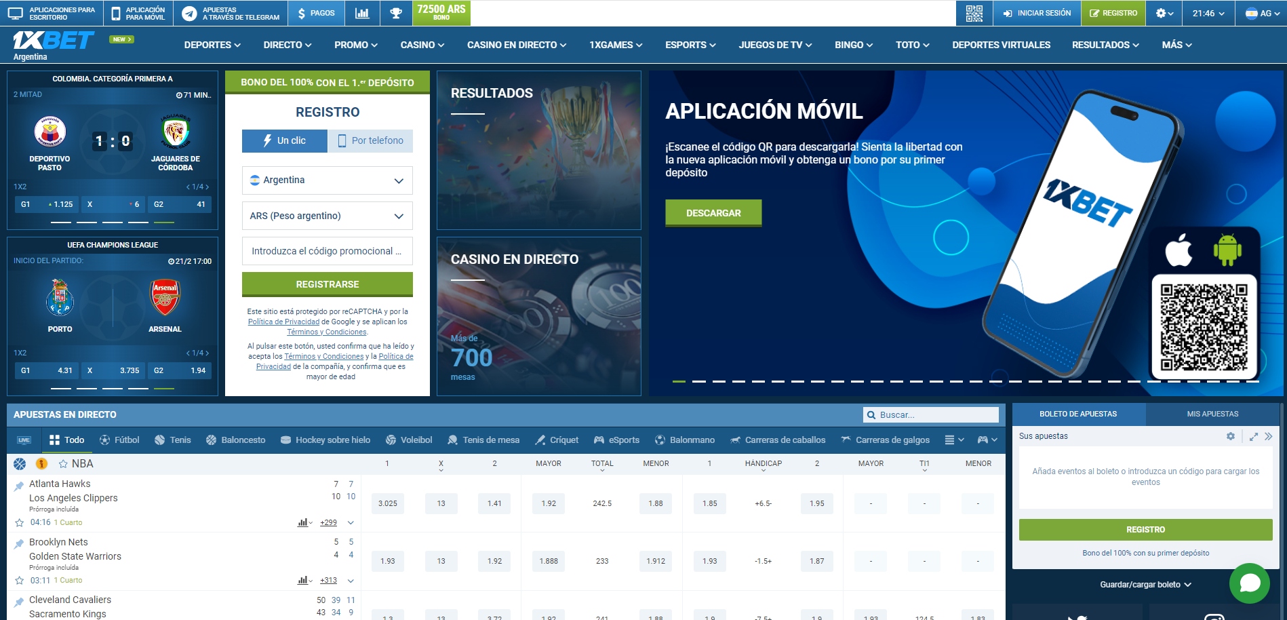The height and width of the screenshot is (620, 1287).
Task: Click the NBA info icon
Action: coord(41,464)
